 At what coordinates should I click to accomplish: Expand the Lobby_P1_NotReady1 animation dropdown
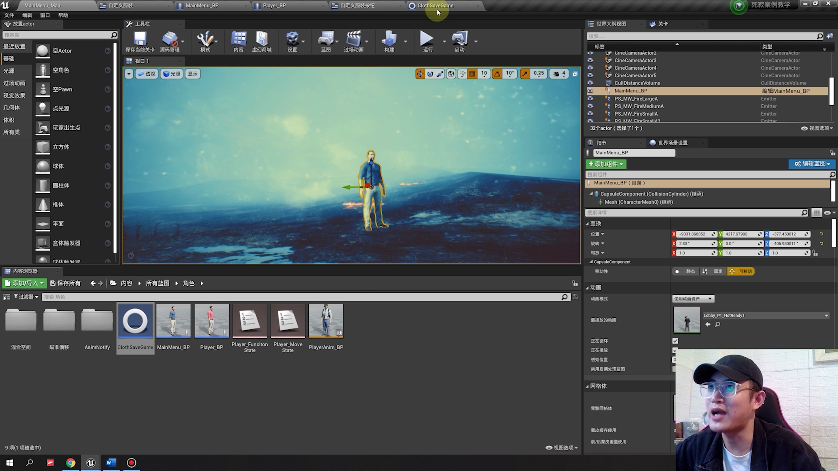[x=826, y=315]
